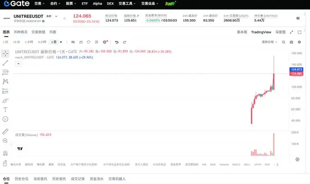This screenshot has height=184, width=310.
Task: Reset chart view target icon
Action: 297,159
